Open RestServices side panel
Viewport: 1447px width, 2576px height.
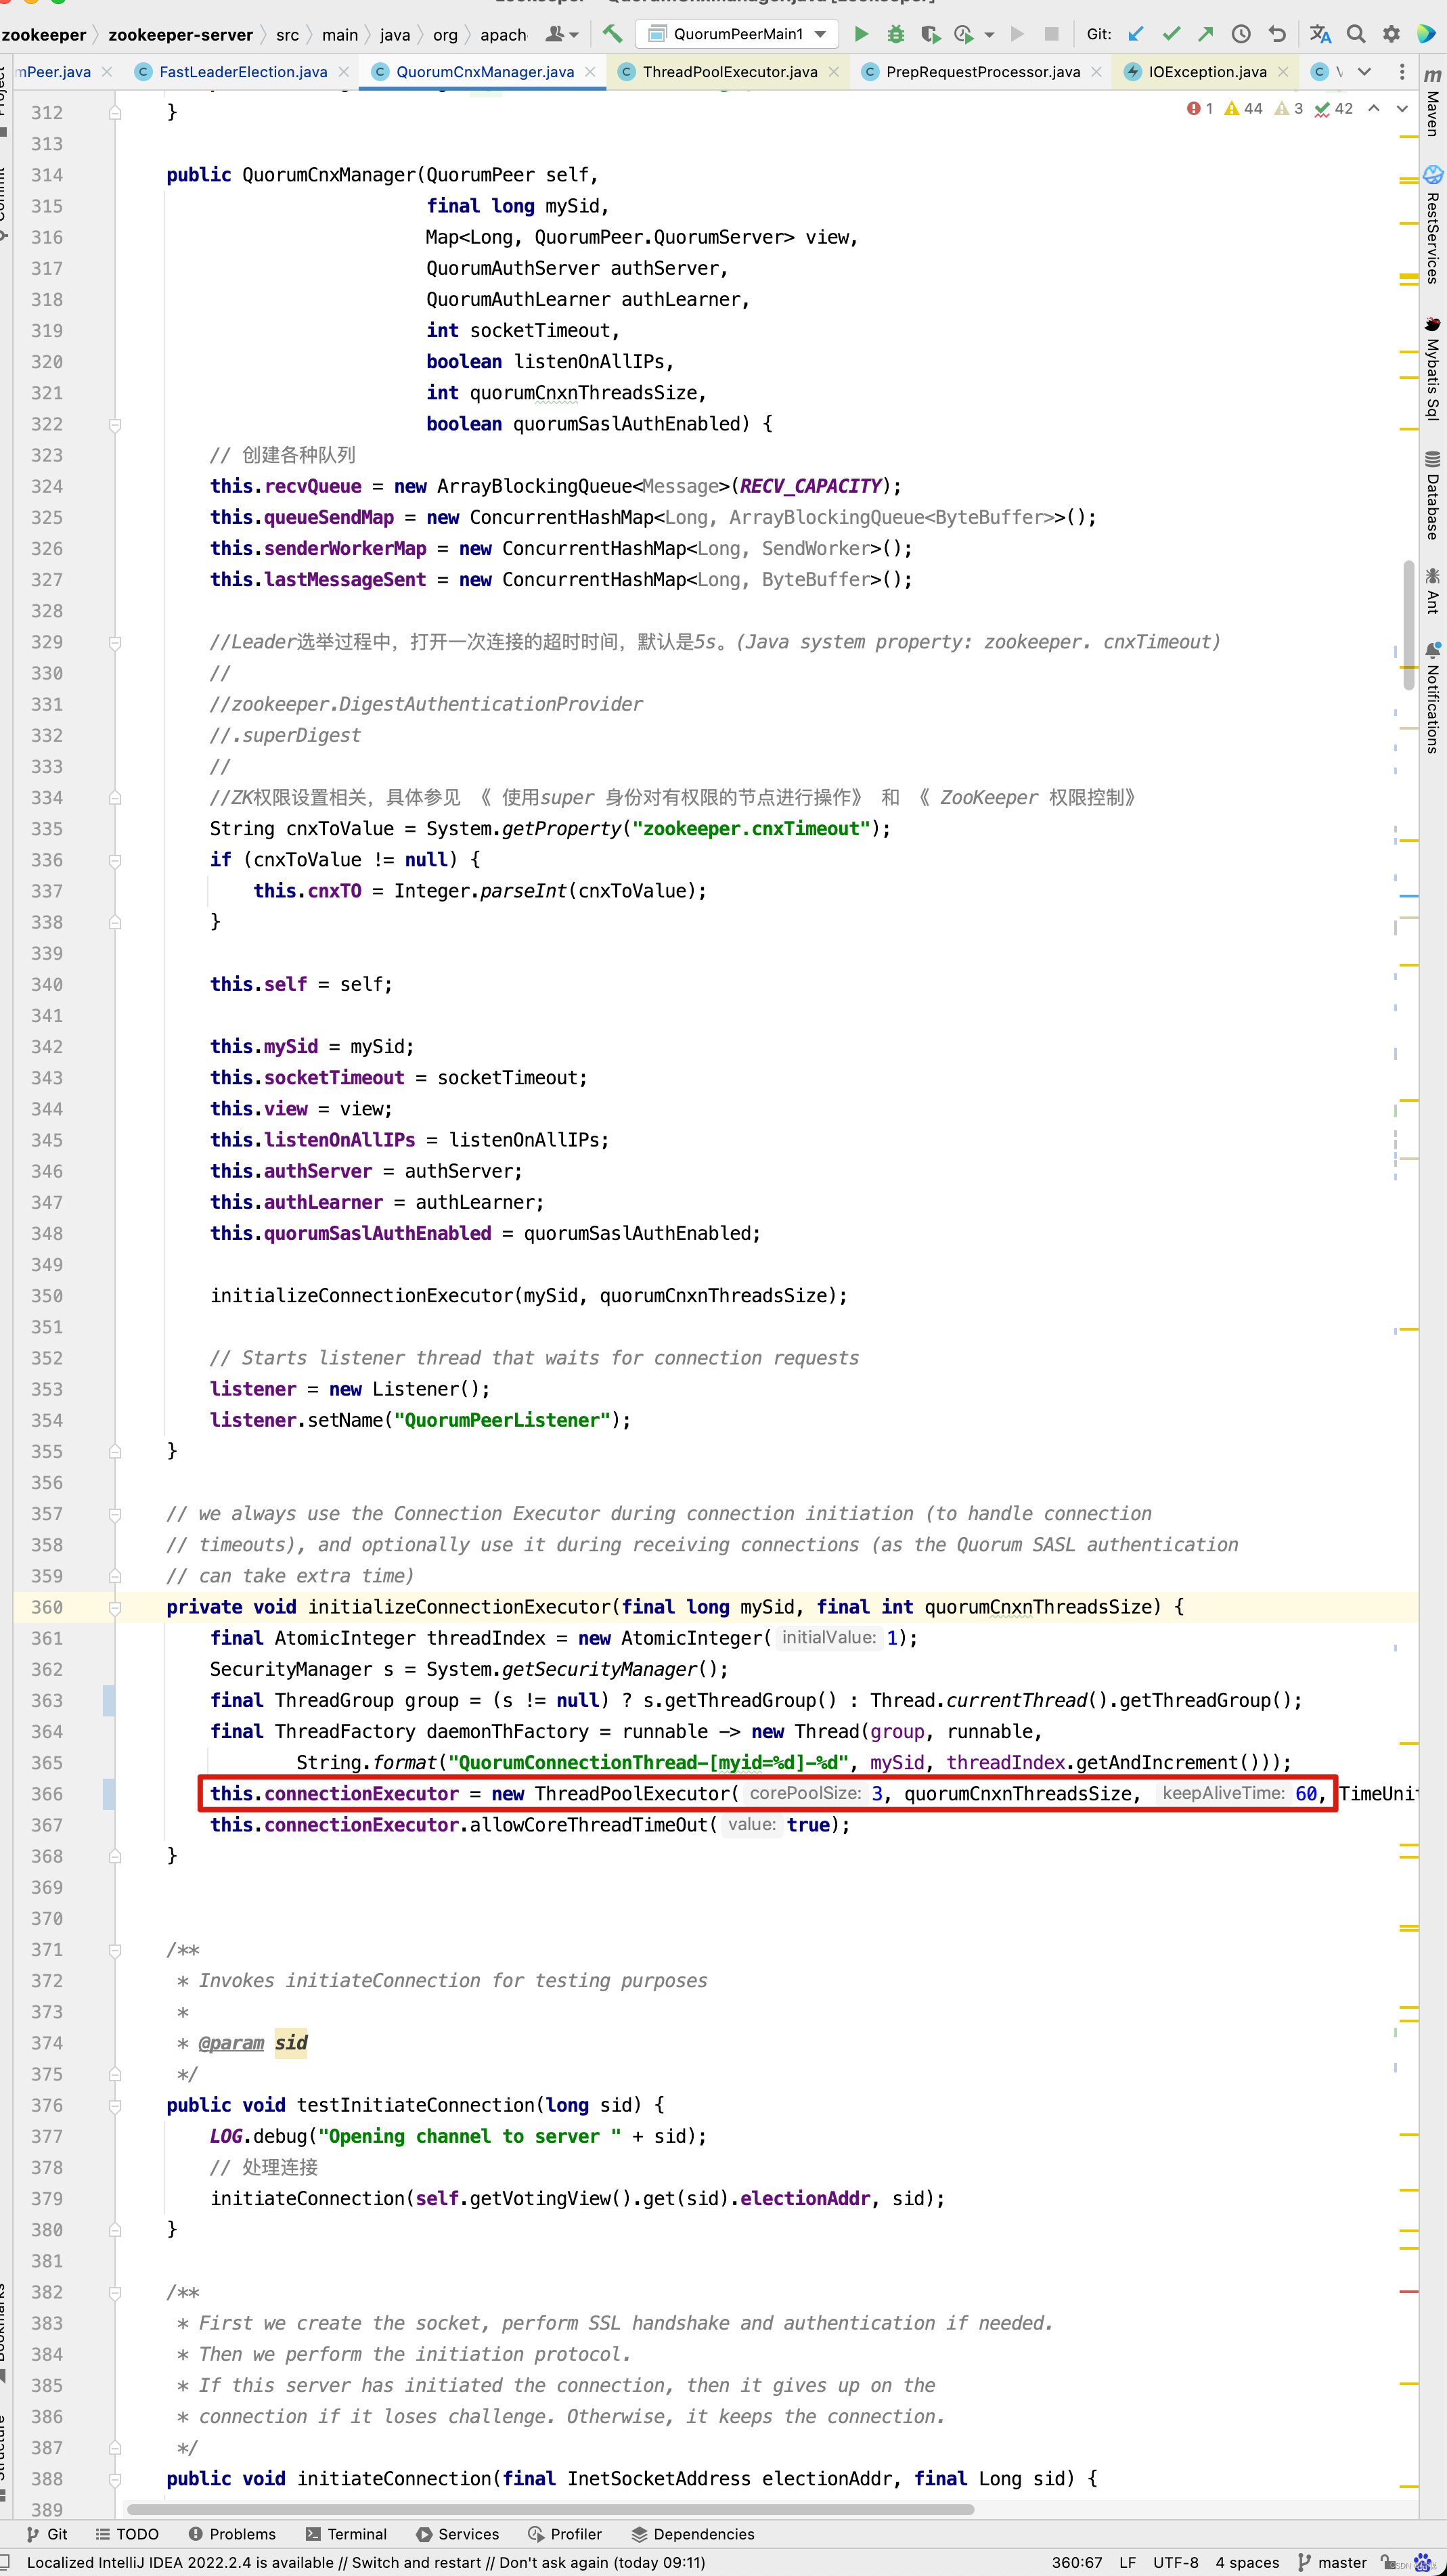point(1433,225)
